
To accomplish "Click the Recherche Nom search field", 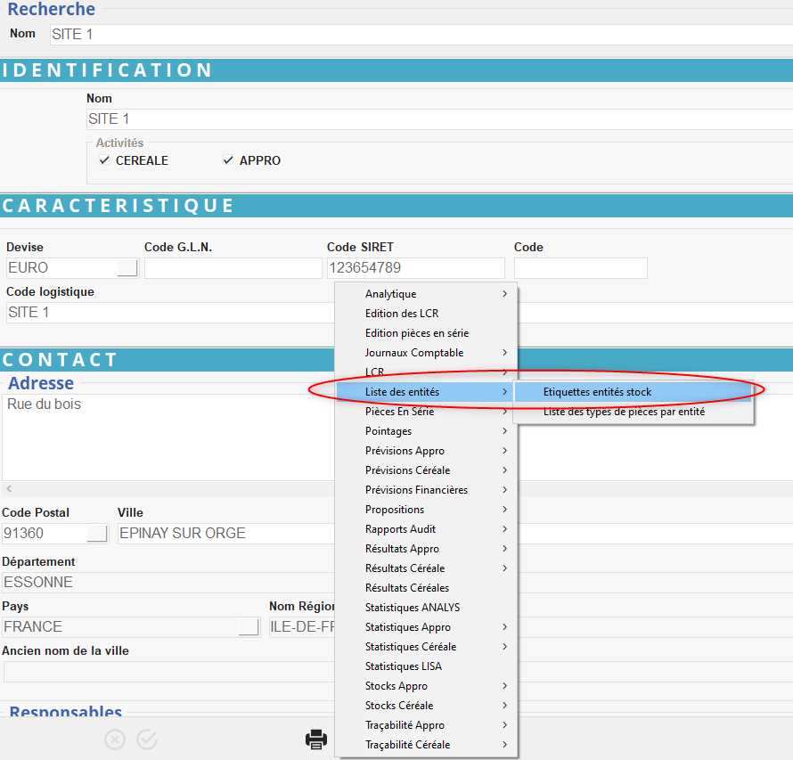I will tap(419, 35).
